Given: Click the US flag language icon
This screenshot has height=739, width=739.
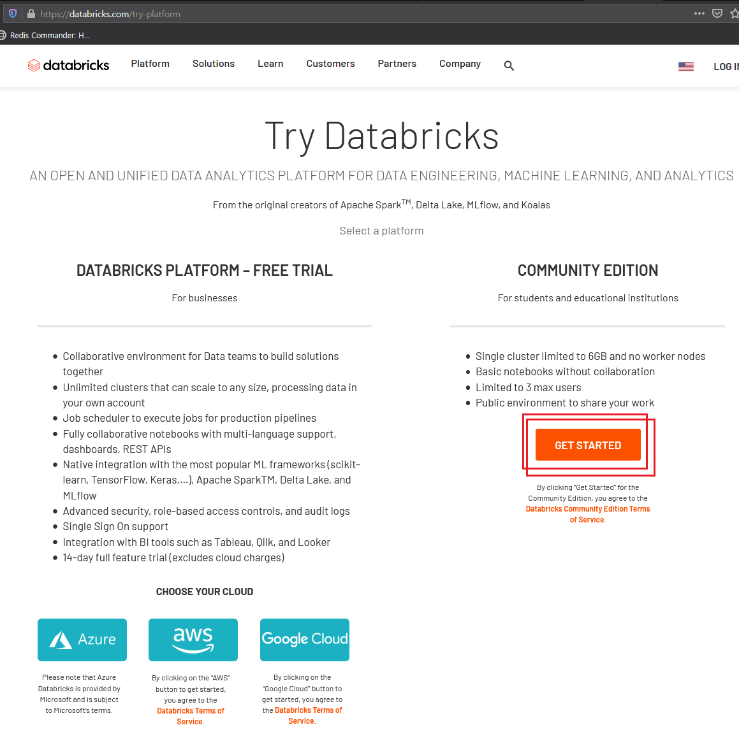Looking at the screenshot, I should point(685,66).
